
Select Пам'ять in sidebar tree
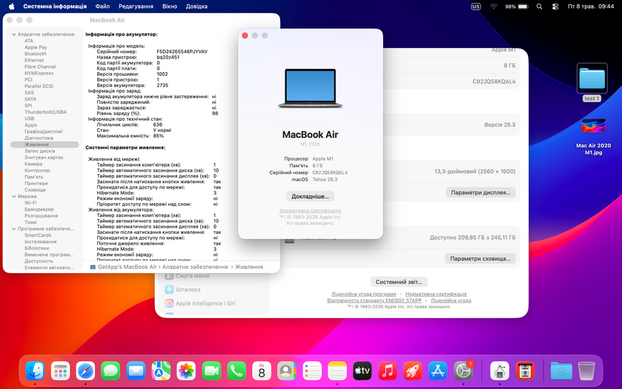[34, 177]
